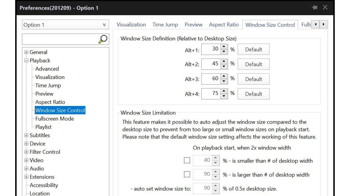
Task: Enable the smaller-than-desktop-width checkbox
Action: pos(187,160)
